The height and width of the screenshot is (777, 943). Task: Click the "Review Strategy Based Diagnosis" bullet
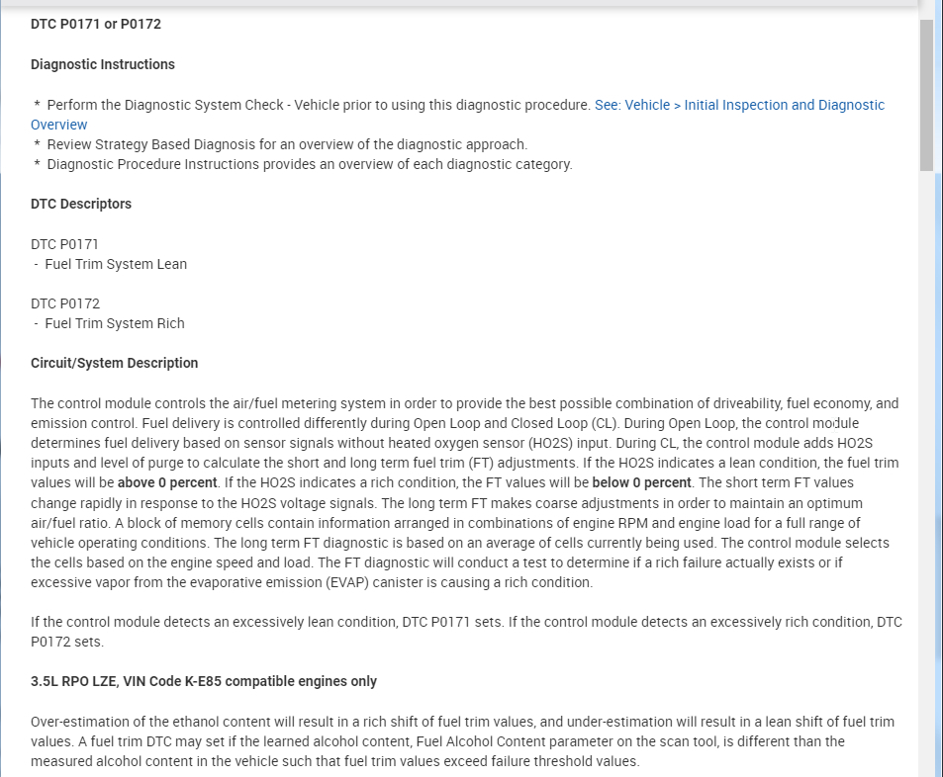(x=287, y=144)
